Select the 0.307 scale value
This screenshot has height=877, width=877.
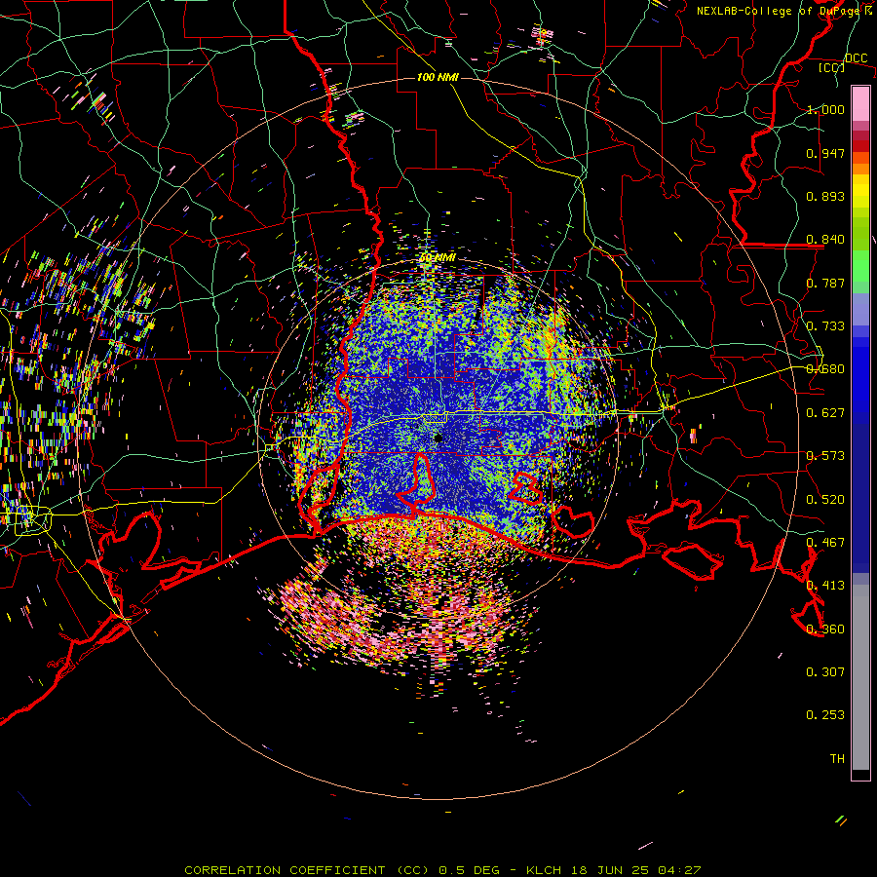point(825,672)
